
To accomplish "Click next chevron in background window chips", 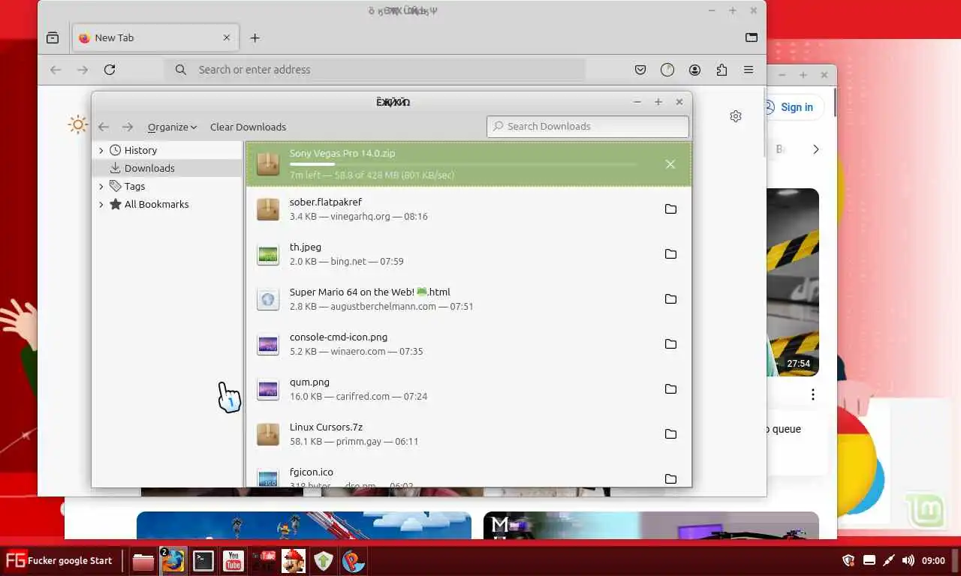I will pyautogui.click(x=816, y=149).
